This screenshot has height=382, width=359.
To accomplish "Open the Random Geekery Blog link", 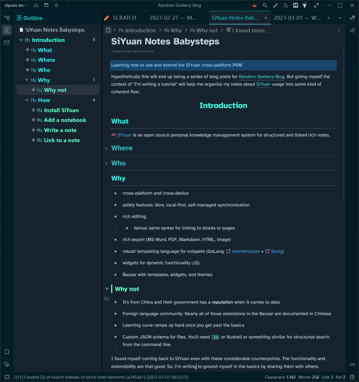I will pos(262,77).
